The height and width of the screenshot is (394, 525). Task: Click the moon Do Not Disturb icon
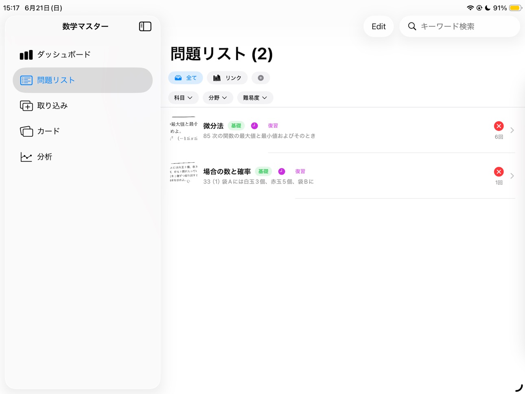[x=488, y=8]
